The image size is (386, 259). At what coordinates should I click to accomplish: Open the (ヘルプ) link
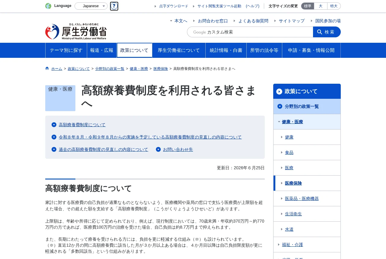click(x=252, y=6)
